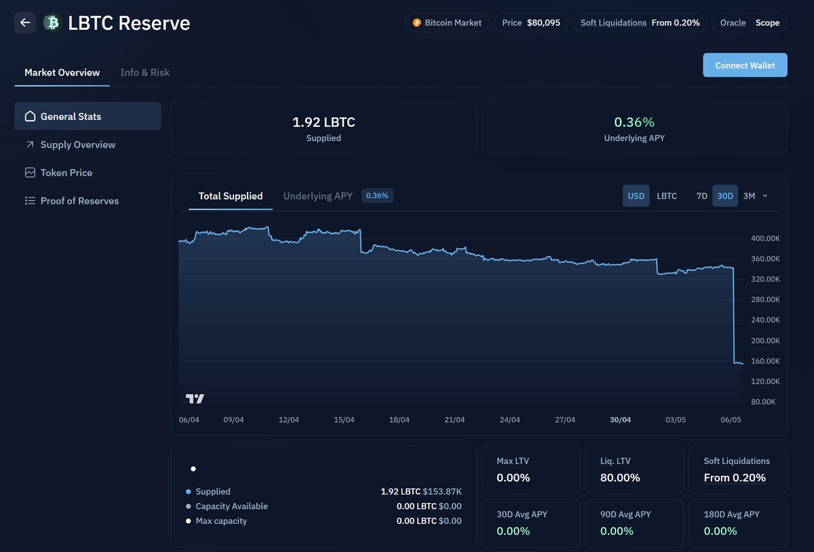The height and width of the screenshot is (552, 814).
Task: Click the gray Capacity Available legend dot
Action: [x=189, y=507]
